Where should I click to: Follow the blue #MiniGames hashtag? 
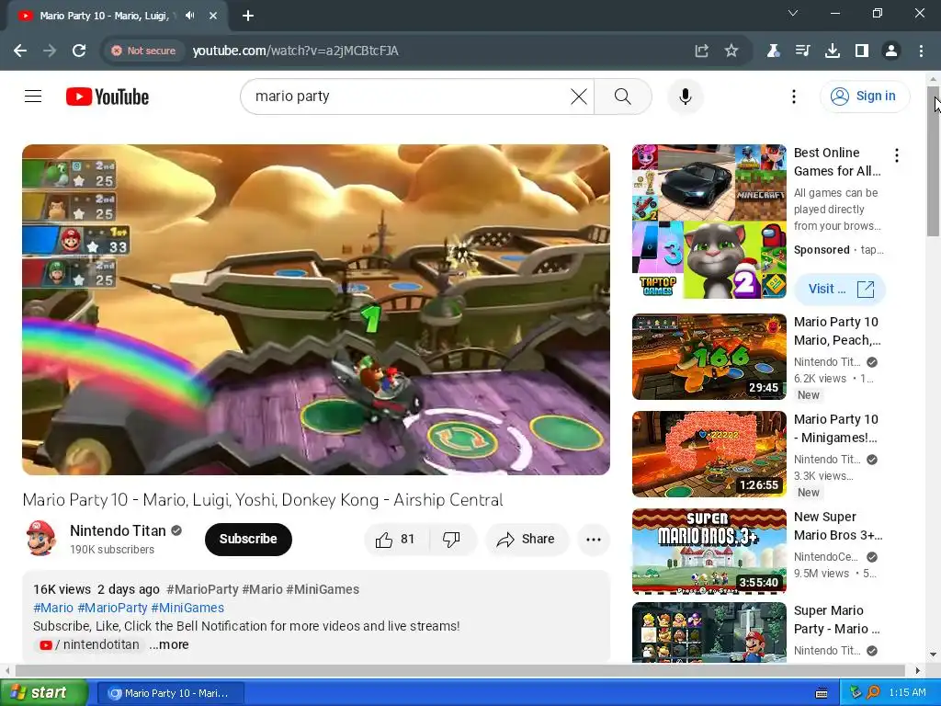click(187, 608)
